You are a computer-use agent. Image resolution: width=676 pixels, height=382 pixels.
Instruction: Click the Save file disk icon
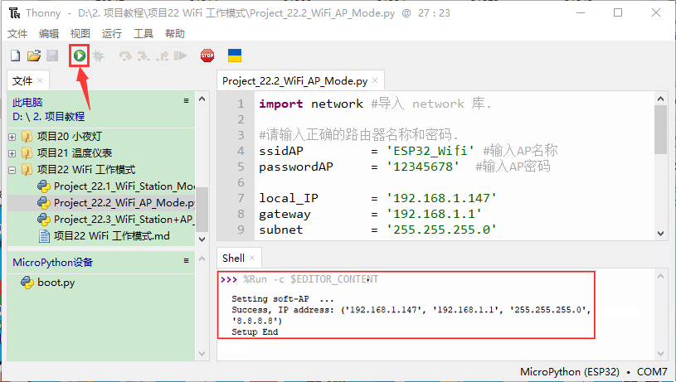tap(51, 56)
